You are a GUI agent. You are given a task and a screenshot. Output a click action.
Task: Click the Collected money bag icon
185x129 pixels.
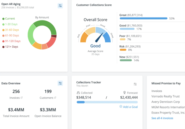point(78,93)
